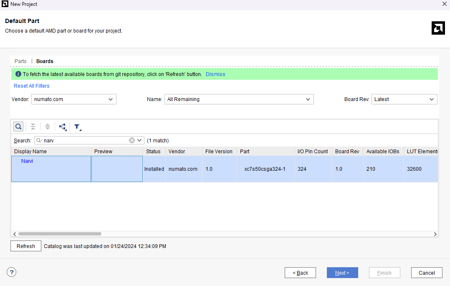450x286 pixels.
Task: Open the group-by hierarchy icon menu
Action: pos(63,127)
